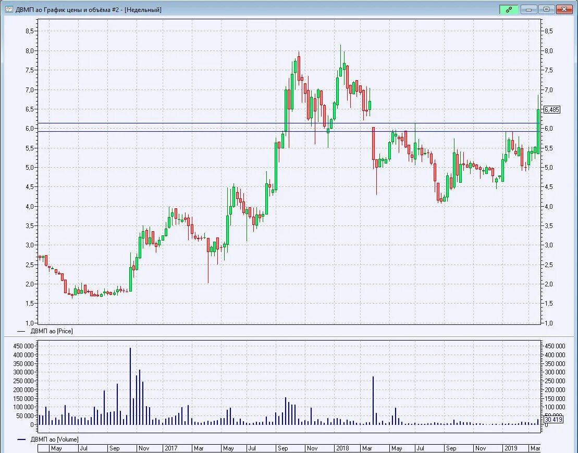Click the 250 000 label on the right volume axis
The image size is (578, 453).
point(555,381)
